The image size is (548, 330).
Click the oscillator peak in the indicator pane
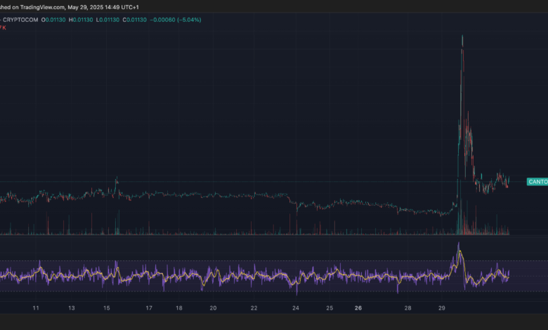(459, 245)
